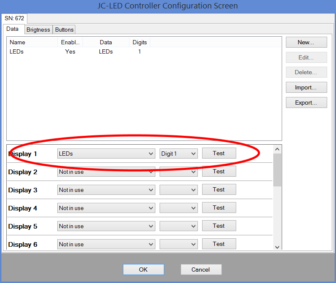
Task: Expand the Display 4 data source dropdown
Action: 106,208
